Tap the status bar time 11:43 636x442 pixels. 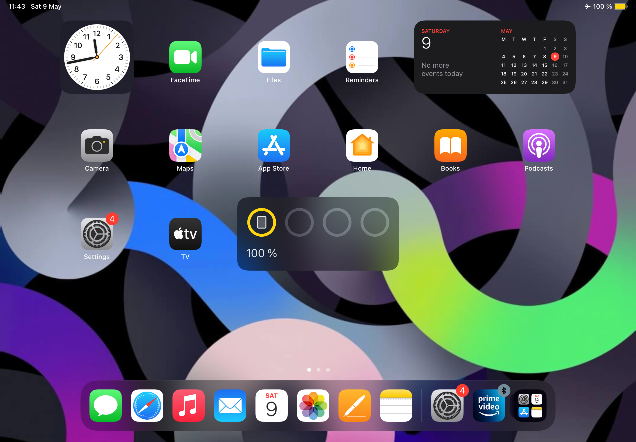point(17,6)
